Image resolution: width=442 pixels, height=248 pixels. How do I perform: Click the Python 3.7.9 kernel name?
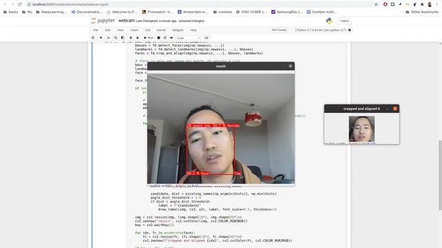click(322, 30)
